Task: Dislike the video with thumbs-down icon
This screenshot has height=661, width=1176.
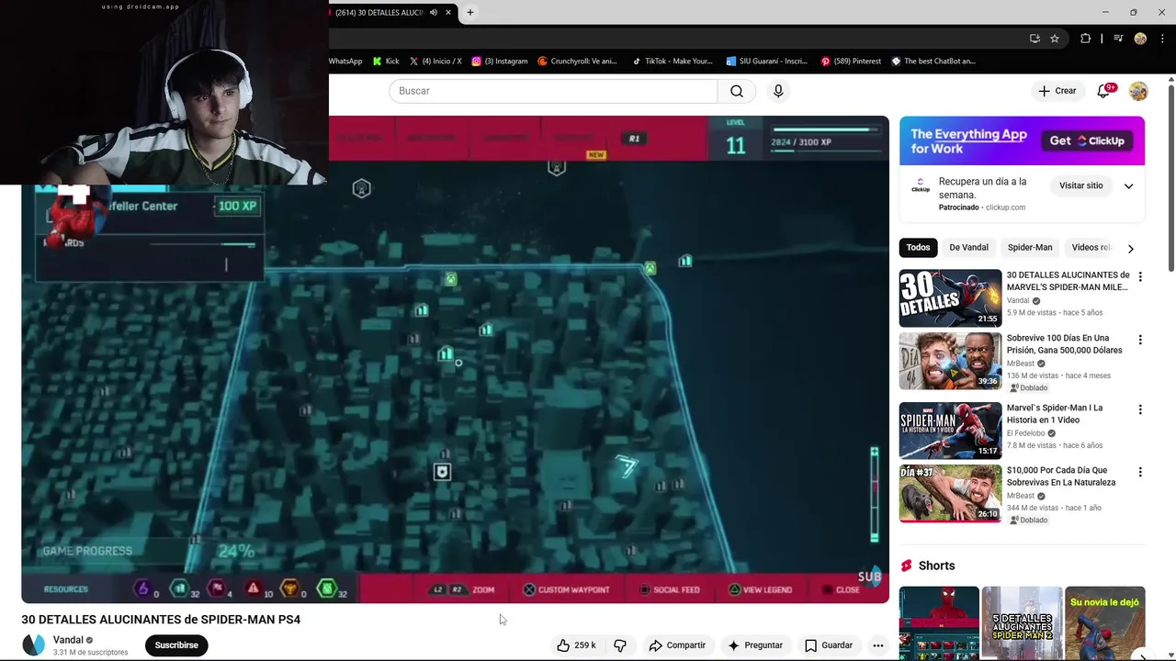Action: pyautogui.click(x=620, y=645)
